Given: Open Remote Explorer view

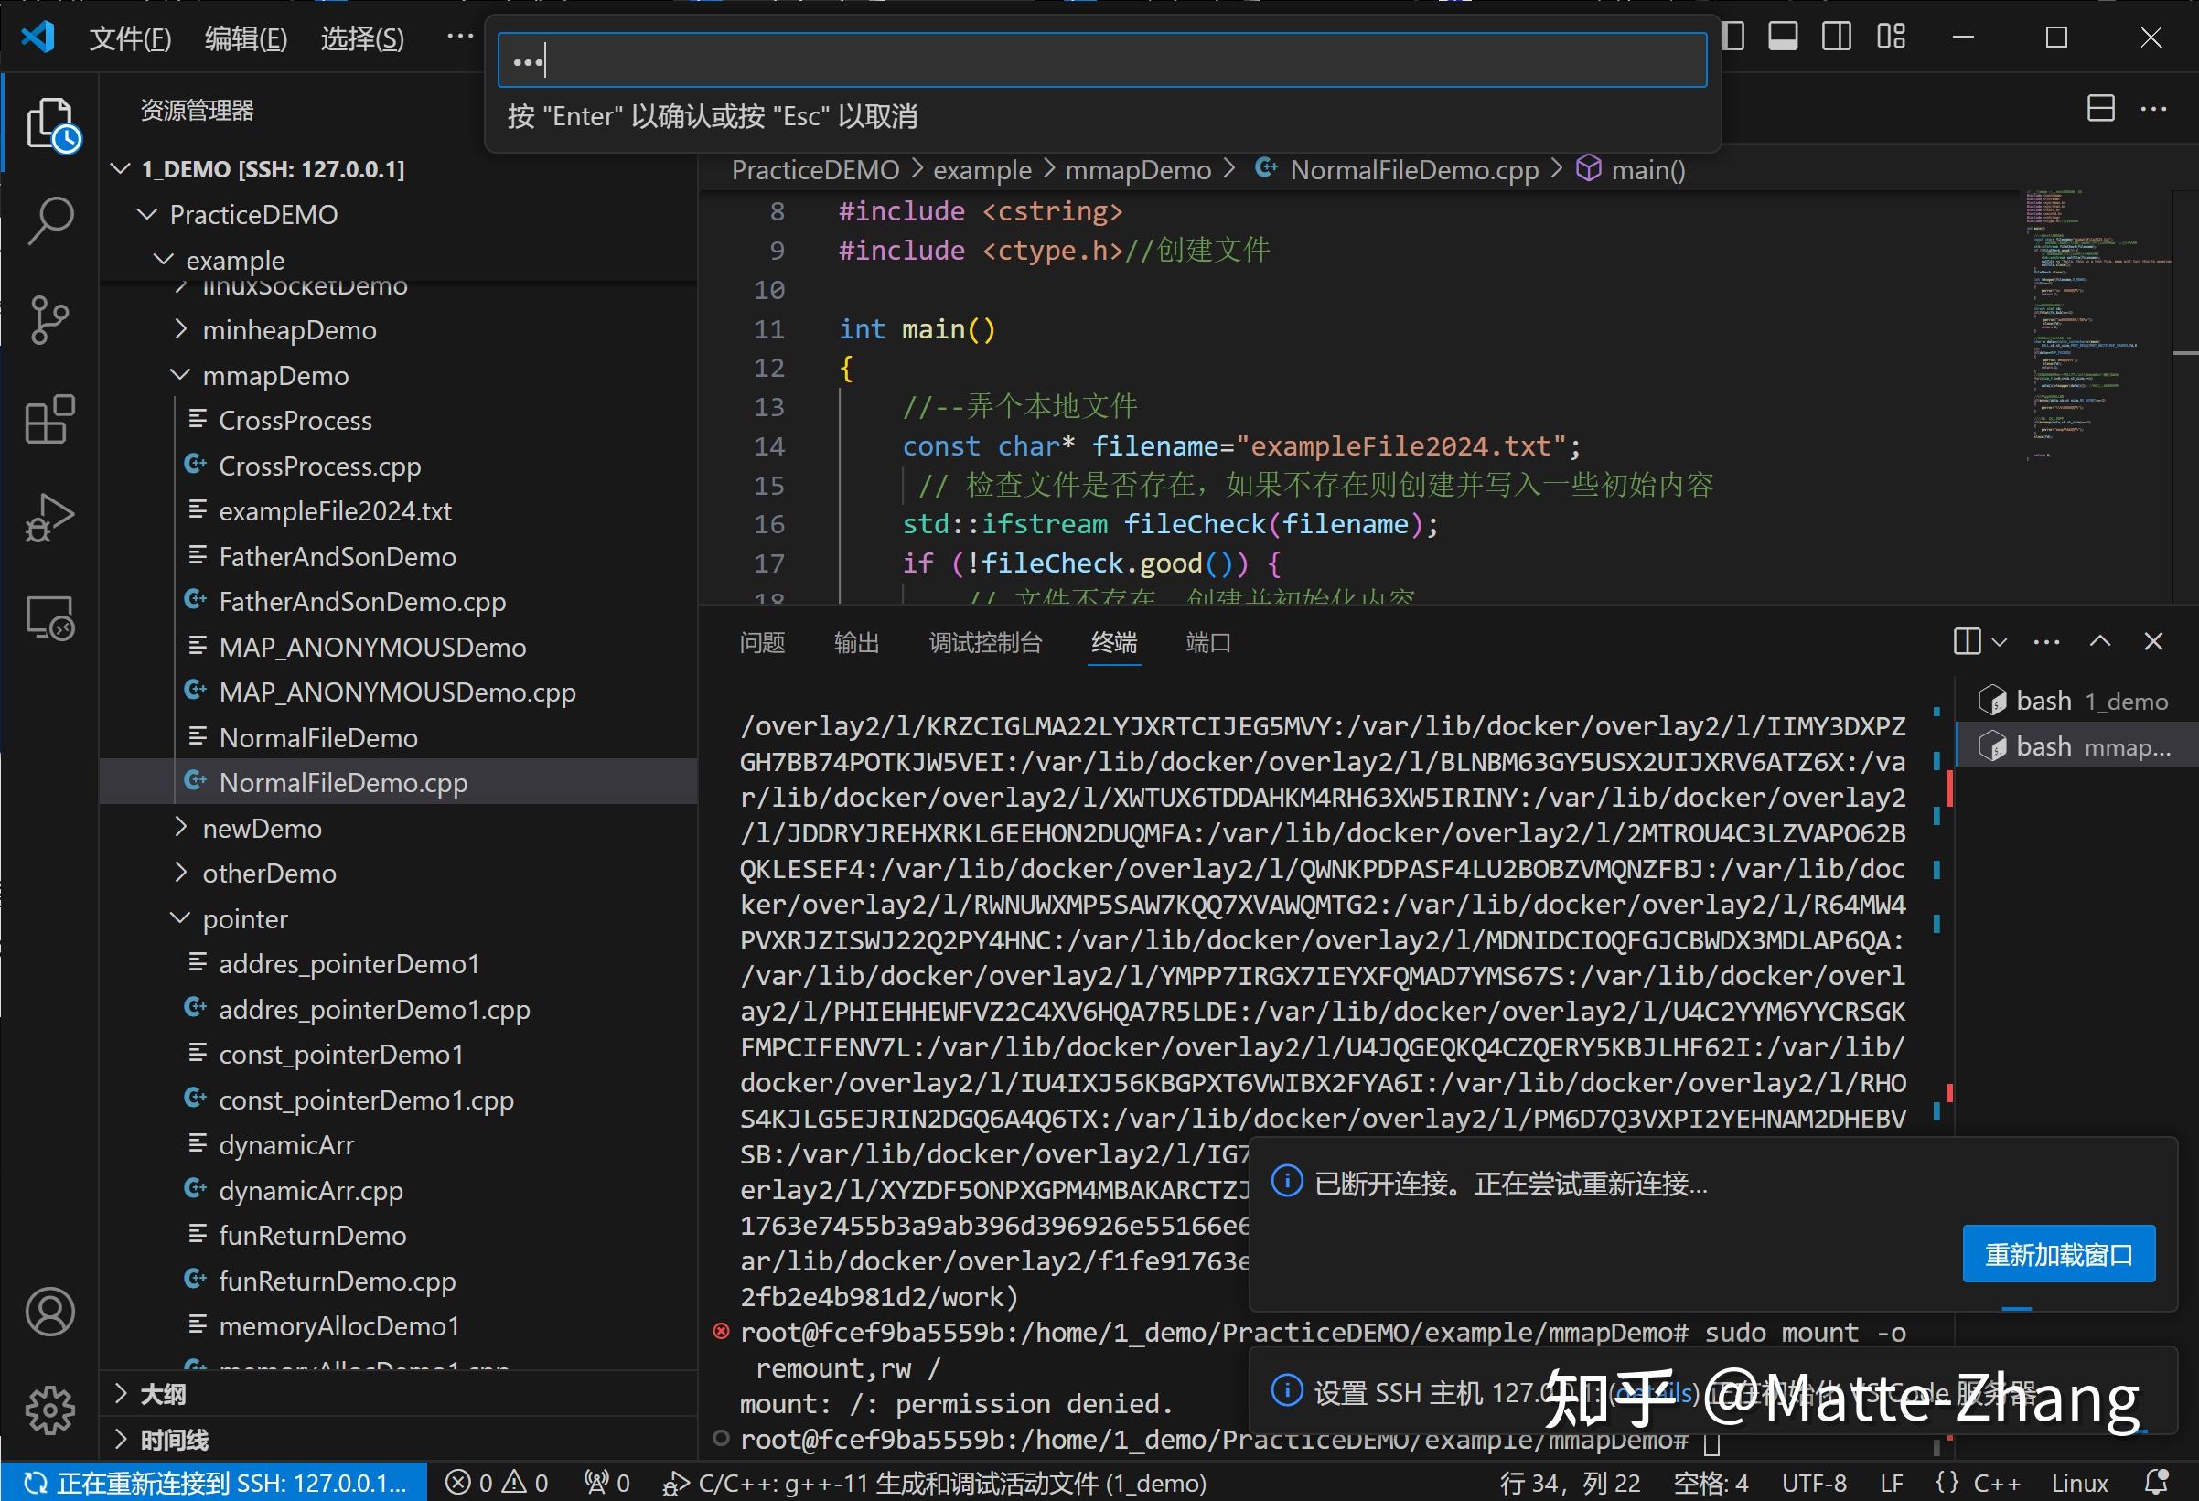Looking at the screenshot, I should 50,618.
